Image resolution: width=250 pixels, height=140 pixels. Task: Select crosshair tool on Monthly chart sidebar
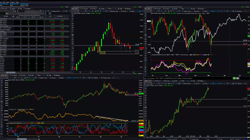pos(73,16)
